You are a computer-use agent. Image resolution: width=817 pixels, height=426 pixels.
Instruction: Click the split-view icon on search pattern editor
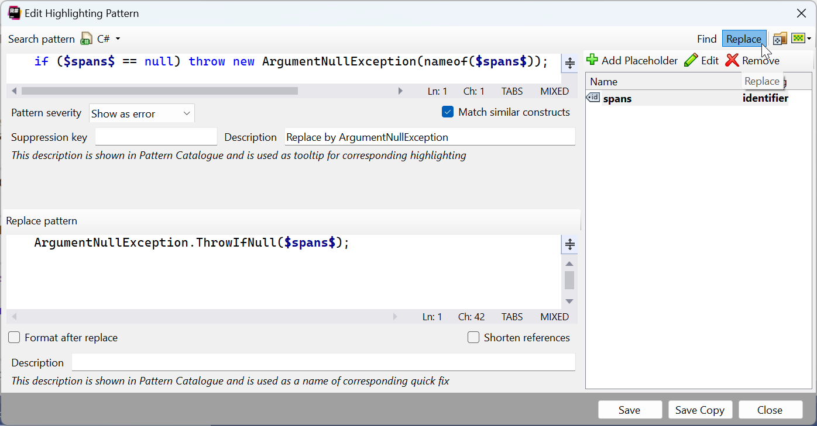569,63
